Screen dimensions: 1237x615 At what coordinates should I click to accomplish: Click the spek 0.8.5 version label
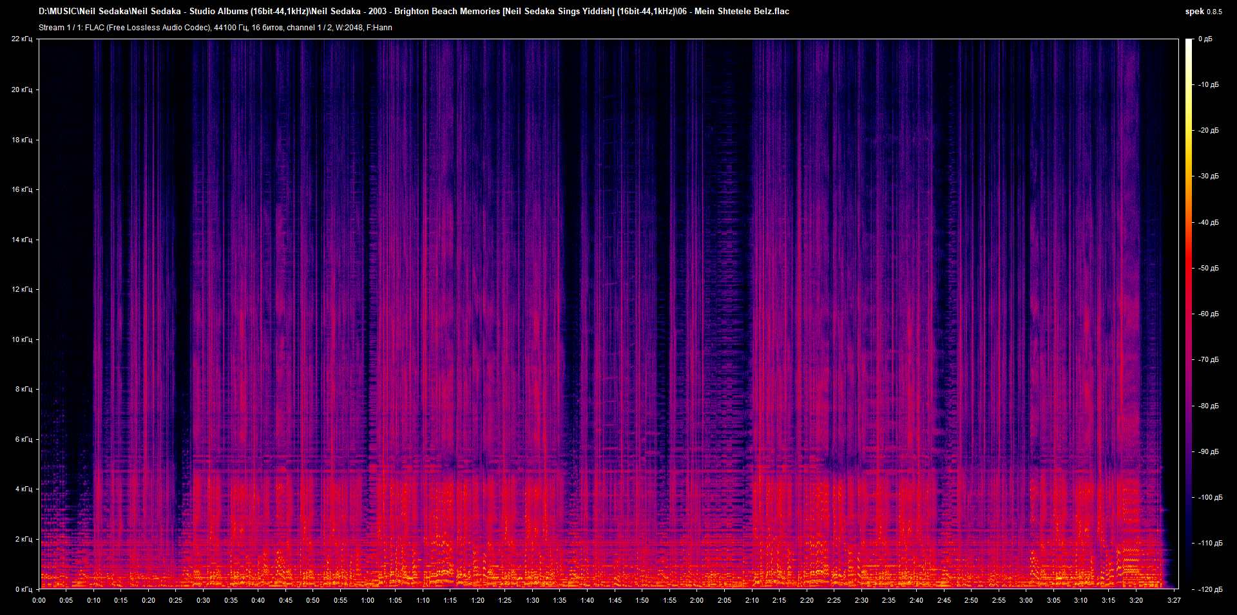click(x=1203, y=12)
